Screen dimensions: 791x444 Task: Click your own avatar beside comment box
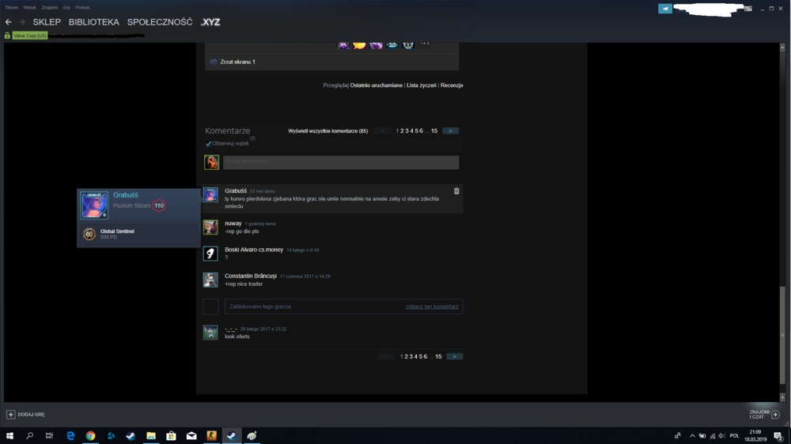coord(211,162)
